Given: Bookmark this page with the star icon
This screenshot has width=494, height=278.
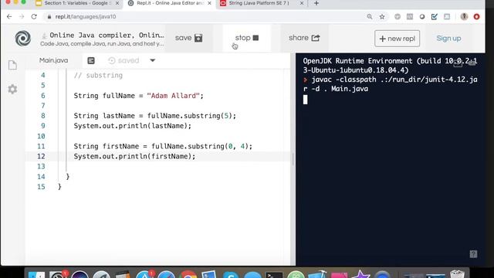Looking at the screenshot, I should (382, 17).
